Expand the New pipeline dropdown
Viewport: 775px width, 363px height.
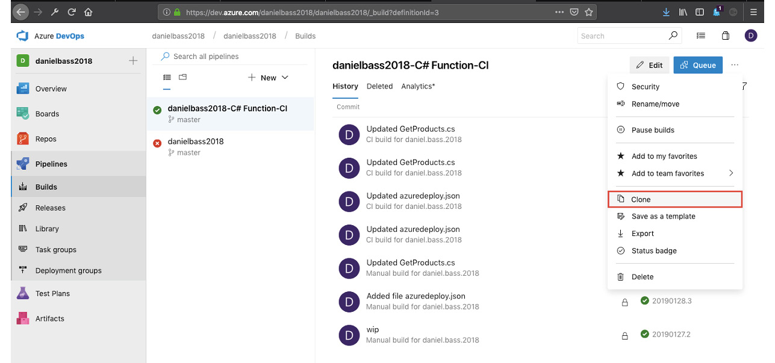pos(269,78)
